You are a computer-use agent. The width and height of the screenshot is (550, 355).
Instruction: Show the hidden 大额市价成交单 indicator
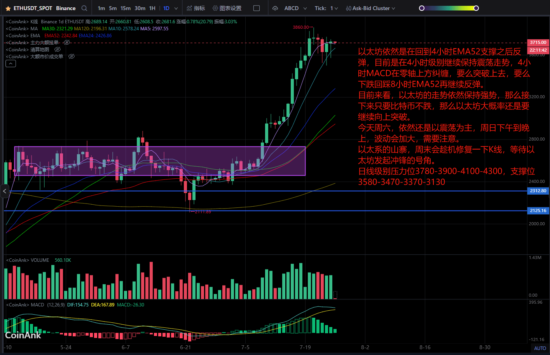pos(72,56)
